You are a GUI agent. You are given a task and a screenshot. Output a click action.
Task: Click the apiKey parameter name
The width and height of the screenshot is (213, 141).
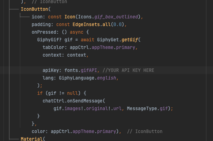tap(51, 70)
